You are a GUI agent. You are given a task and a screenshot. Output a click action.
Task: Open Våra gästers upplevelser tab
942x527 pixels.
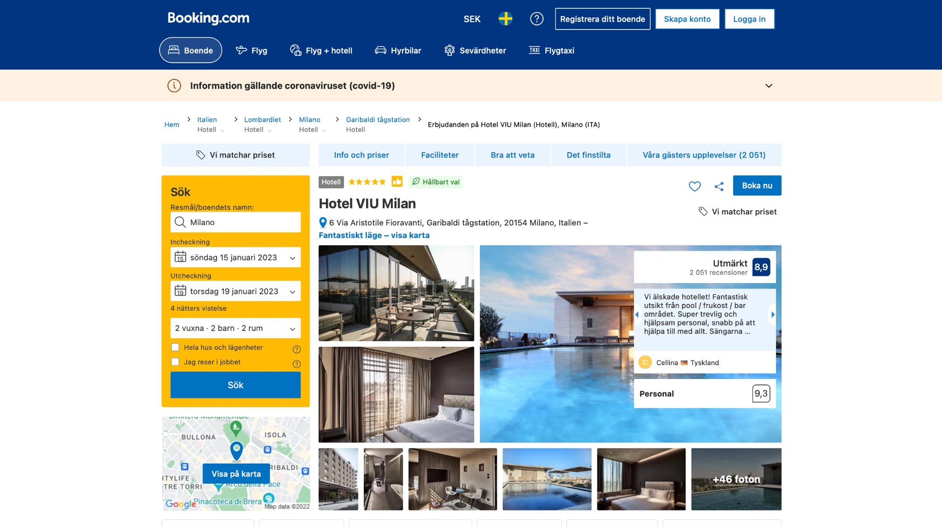point(704,155)
